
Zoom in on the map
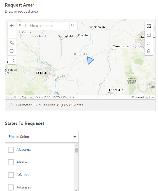pyautogui.click(x=12, y=26)
